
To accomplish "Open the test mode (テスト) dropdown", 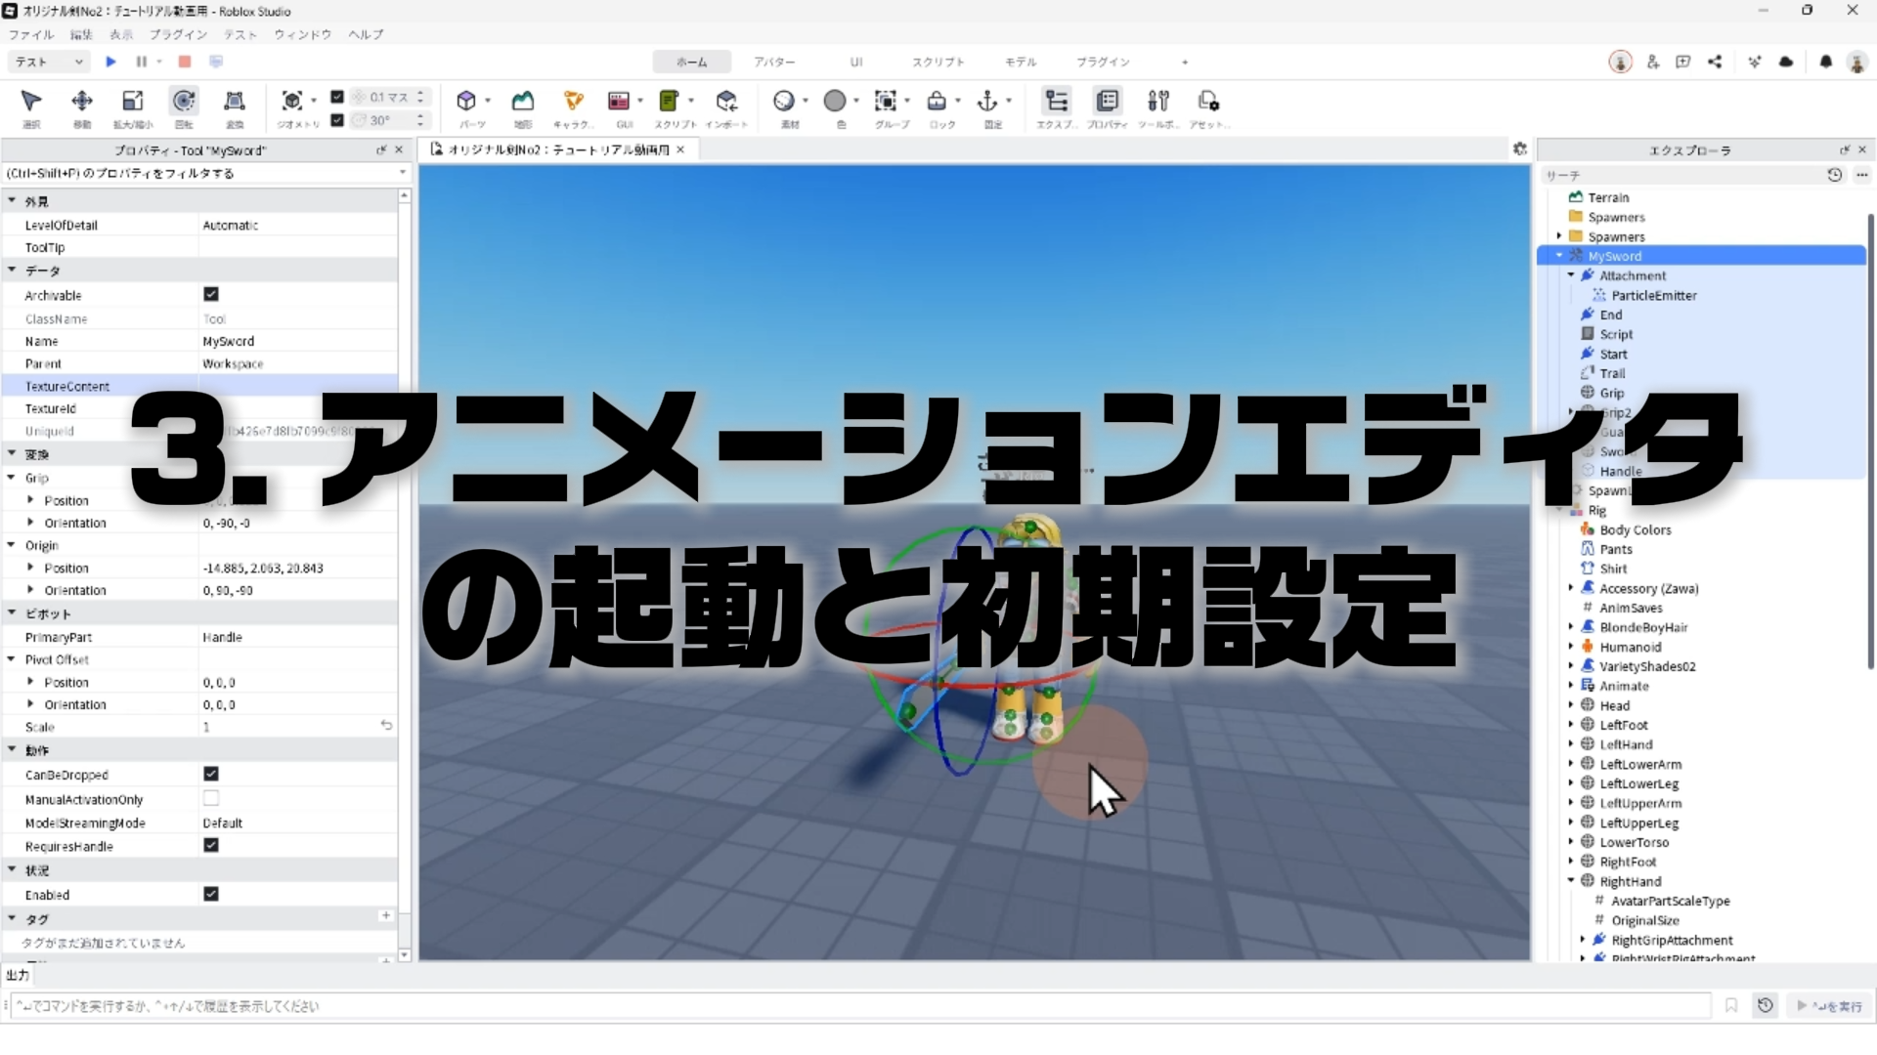I will [x=49, y=62].
